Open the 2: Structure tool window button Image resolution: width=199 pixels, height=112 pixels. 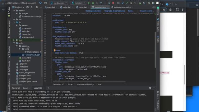(9, 52)
